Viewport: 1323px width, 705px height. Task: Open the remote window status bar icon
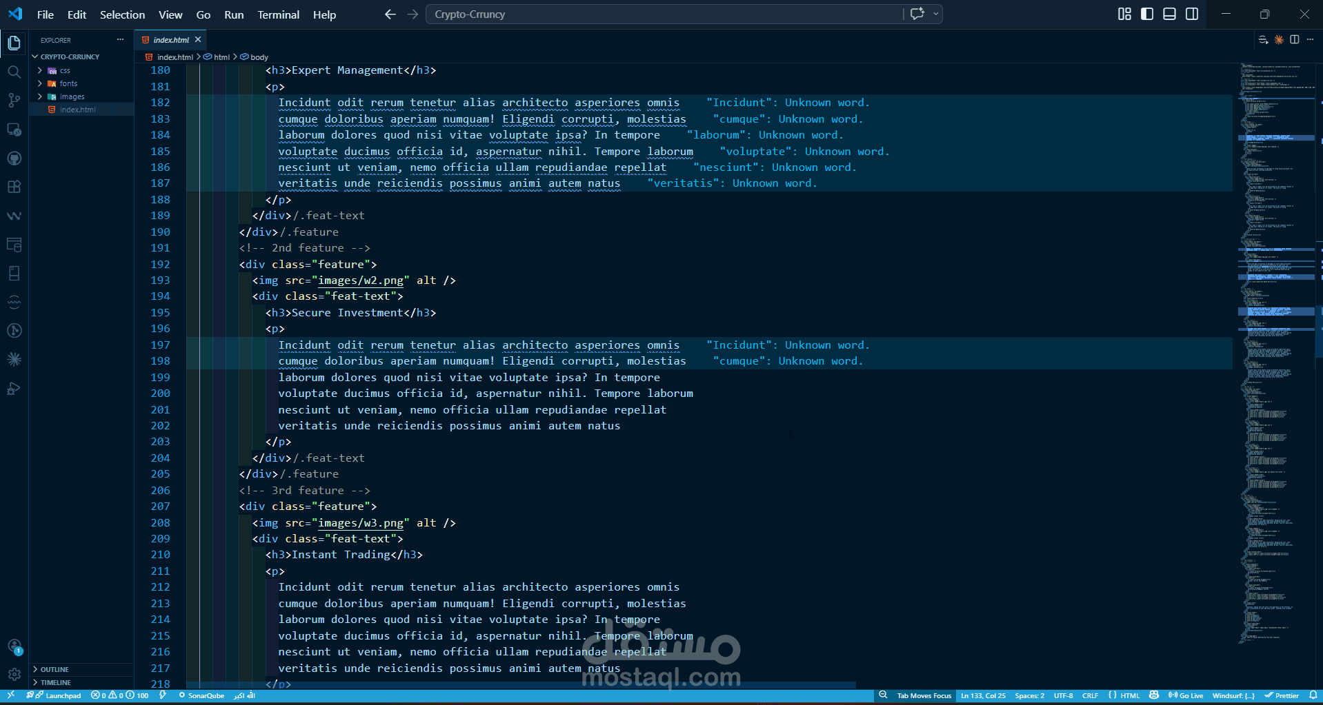click(10, 695)
